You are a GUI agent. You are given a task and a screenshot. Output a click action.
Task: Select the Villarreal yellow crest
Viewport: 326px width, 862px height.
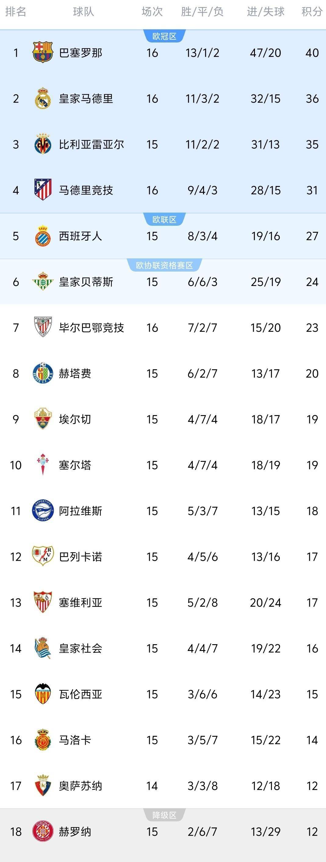[x=43, y=144]
